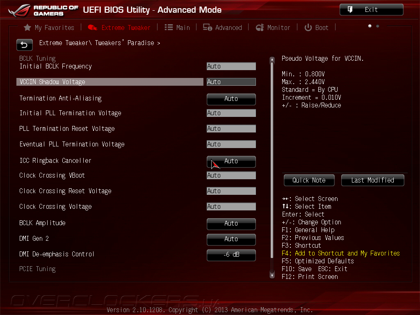
Task: Select PLL Termination Reset Voltage label
Action: click(x=67, y=129)
